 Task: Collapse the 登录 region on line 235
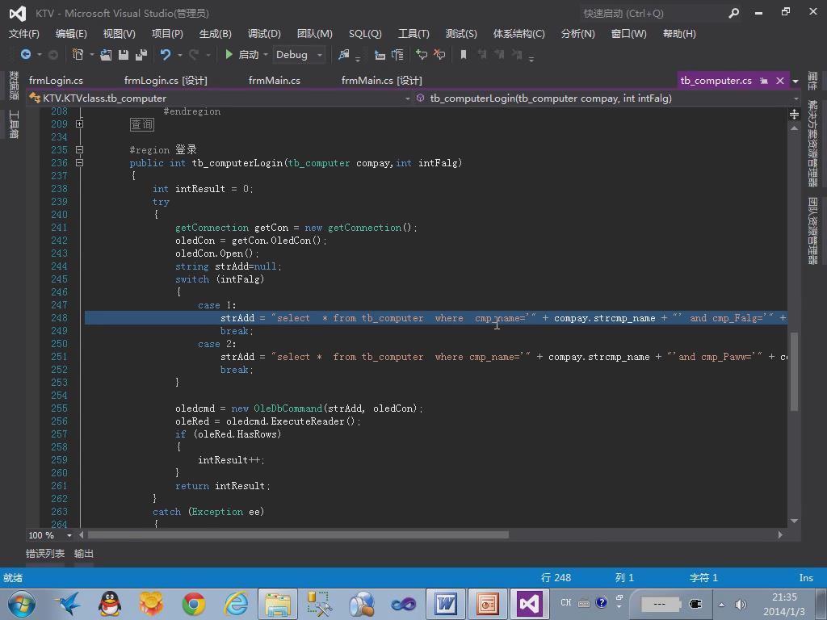click(x=79, y=149)
